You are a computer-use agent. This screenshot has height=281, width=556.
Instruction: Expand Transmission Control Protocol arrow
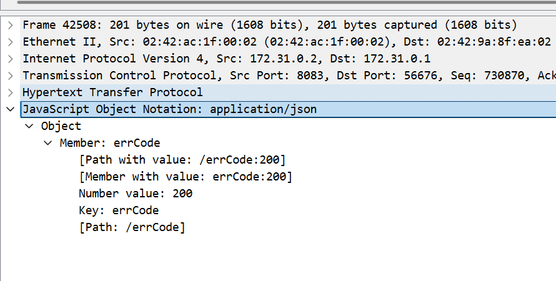pyautogui.click(x=11, y=76)
